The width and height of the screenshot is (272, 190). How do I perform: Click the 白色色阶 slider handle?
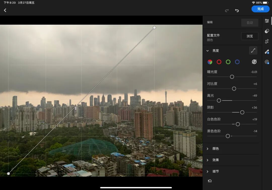click(238, 124)
